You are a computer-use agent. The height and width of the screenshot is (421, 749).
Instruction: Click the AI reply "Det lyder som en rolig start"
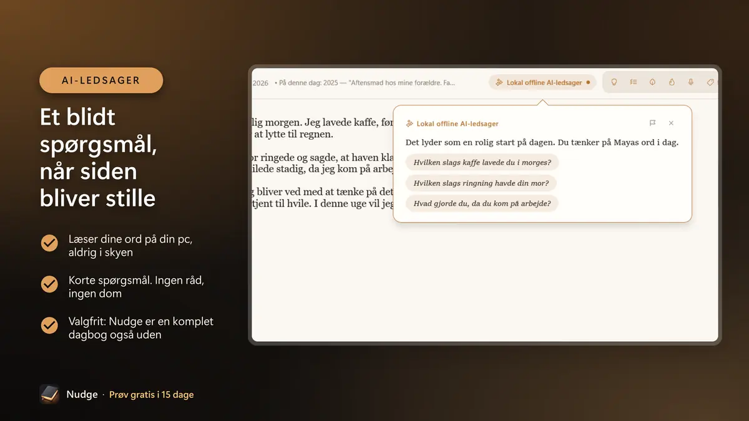pos(542,142)
